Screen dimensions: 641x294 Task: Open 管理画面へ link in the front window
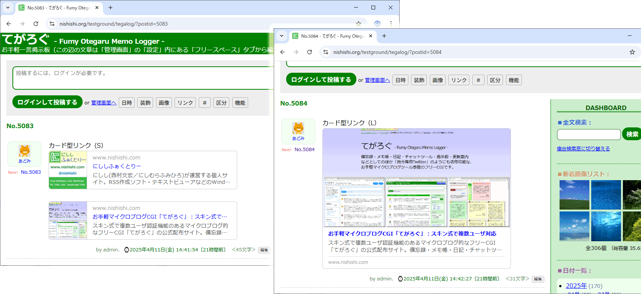point(377,80)
